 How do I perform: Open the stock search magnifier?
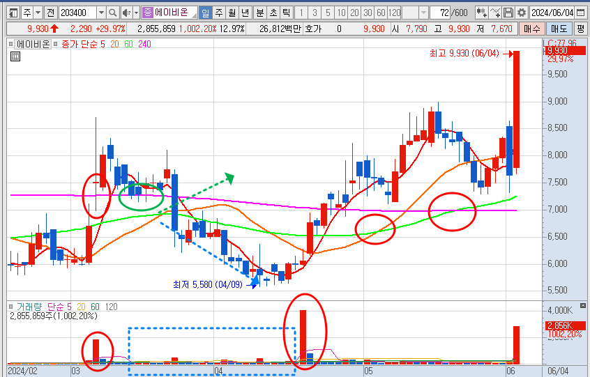click(112, 13)
